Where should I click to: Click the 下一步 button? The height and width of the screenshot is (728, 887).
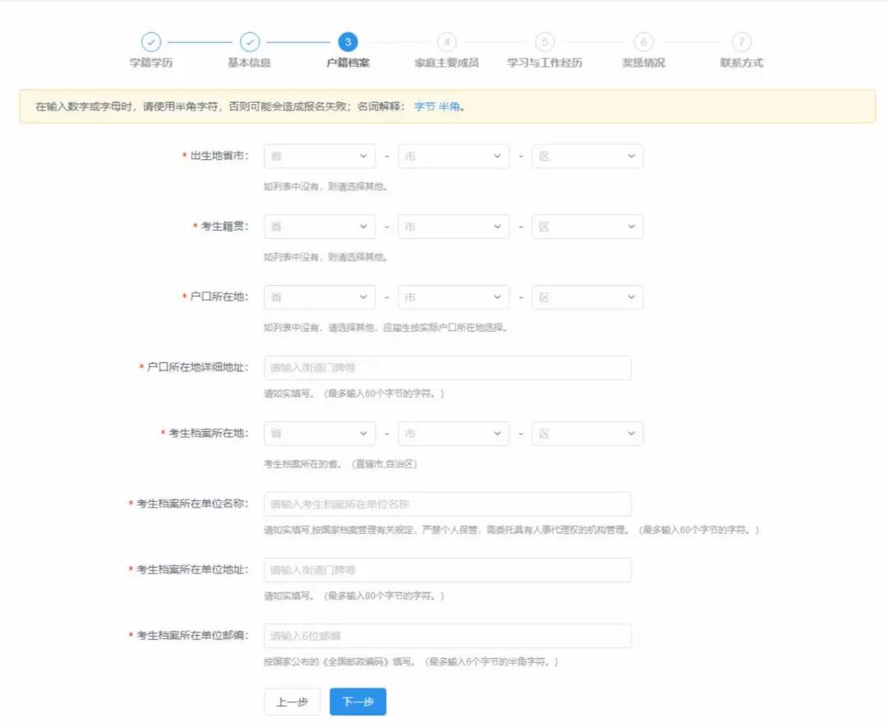coord(357,702)
